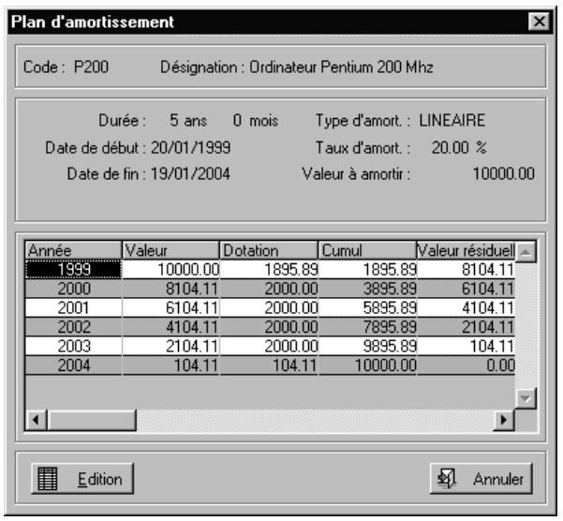This screenshot has width=563, height=521.
Task: Click the Annuler button
Action: click(x=482, y=479)
